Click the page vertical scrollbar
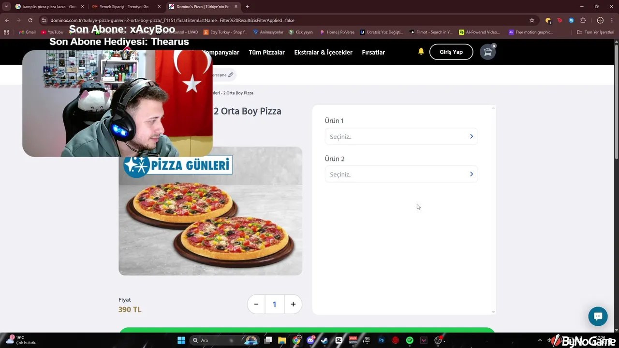The width and height of the screenshot is (619, 348). 616,101
